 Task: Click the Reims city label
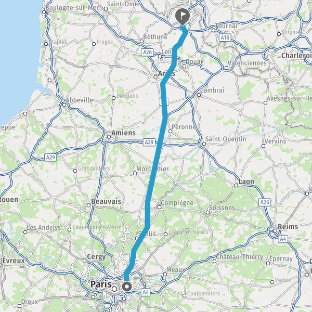coord(288,227)
